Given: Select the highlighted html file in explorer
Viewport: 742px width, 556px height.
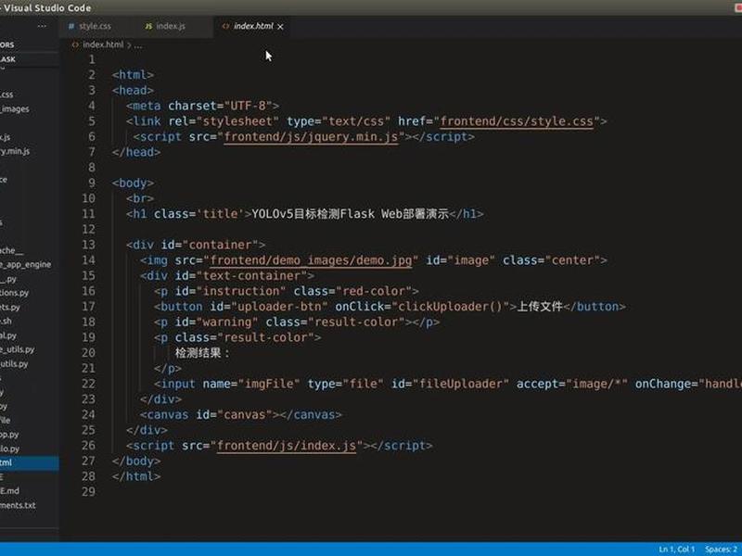Looking at the screenshot, I should click(x=30, y=462).
